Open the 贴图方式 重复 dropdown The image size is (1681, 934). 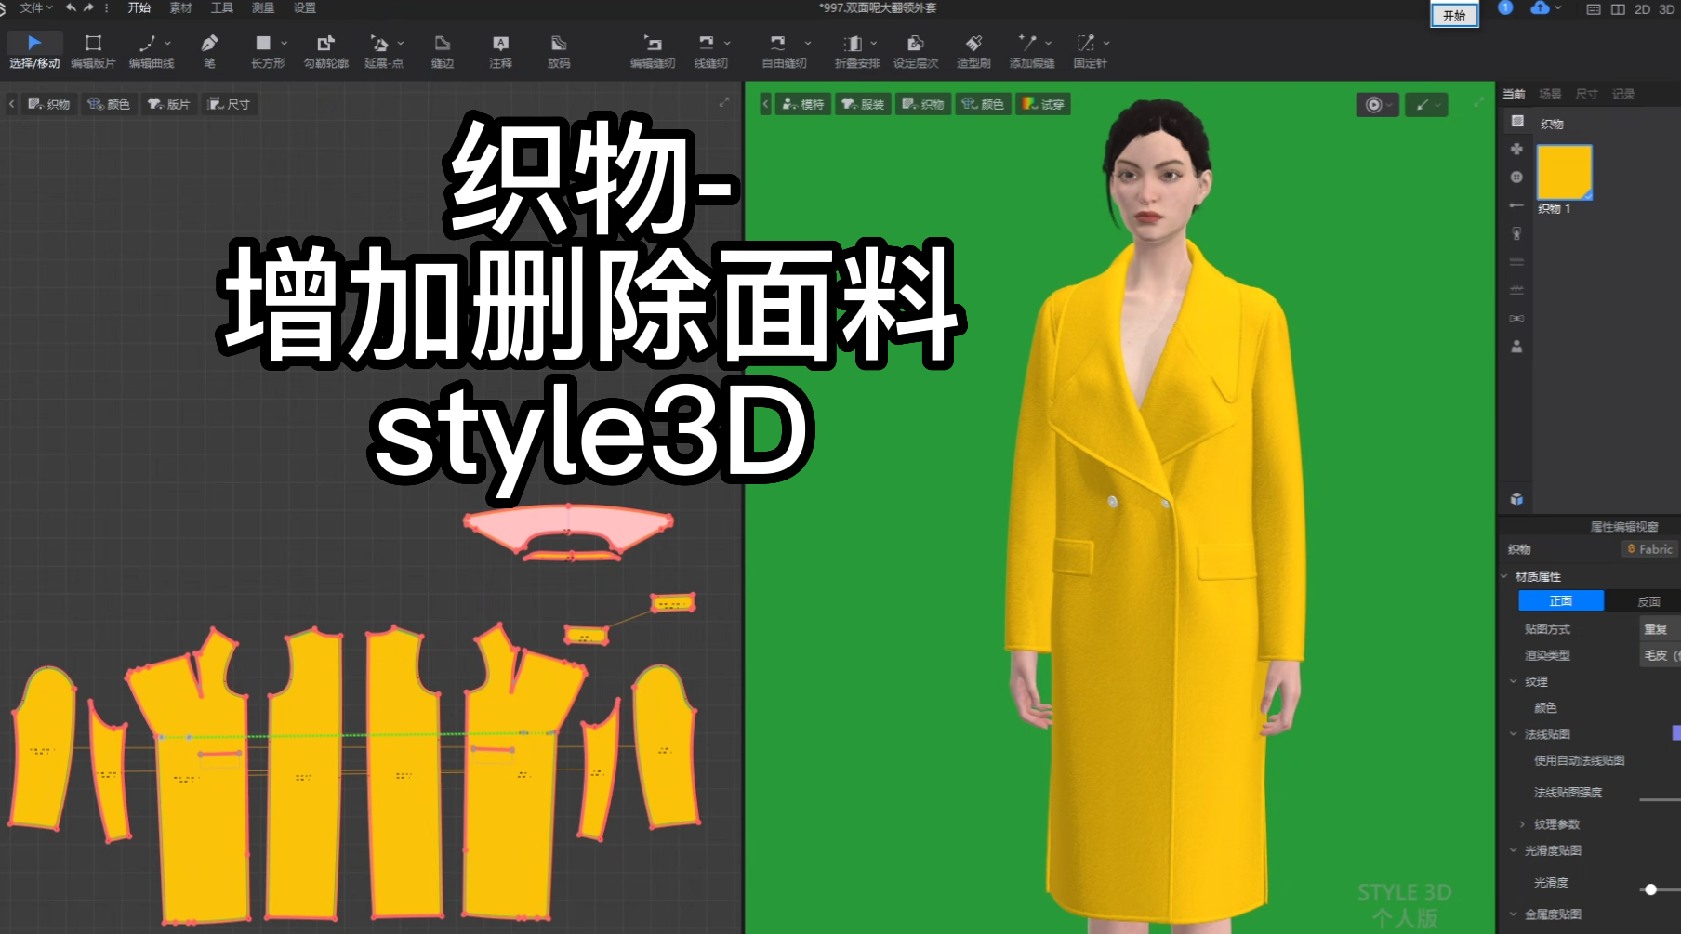pyautogui.click(x=1660, y=629)
